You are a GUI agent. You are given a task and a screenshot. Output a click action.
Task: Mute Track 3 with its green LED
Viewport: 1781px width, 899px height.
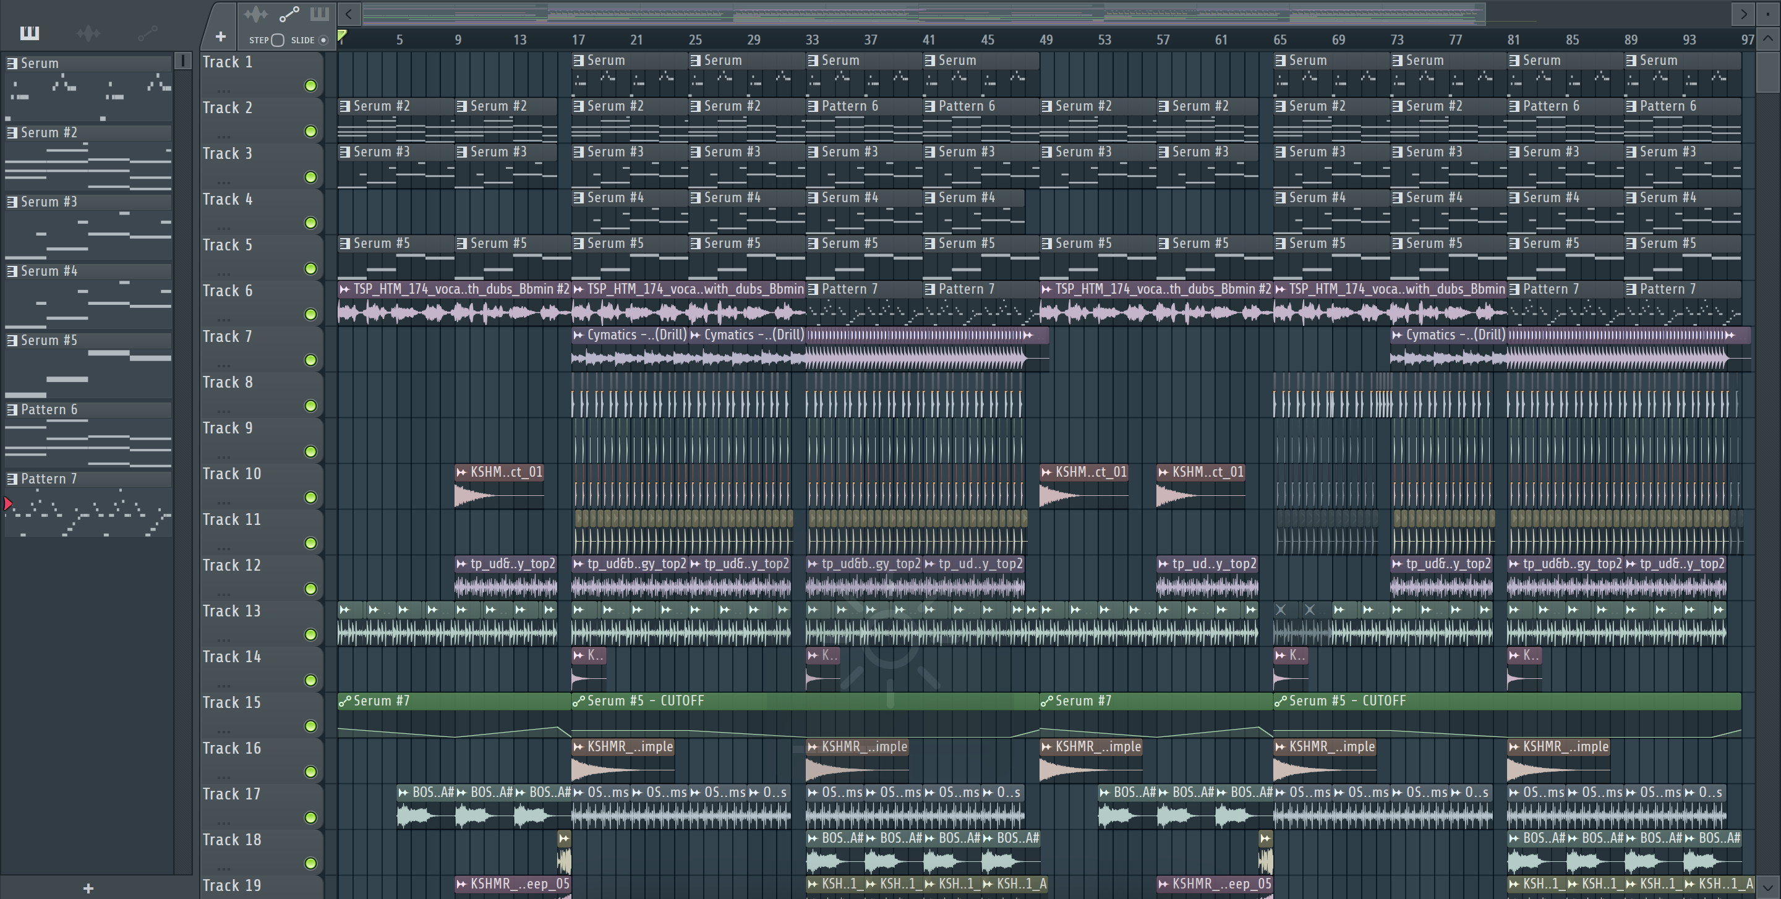point(311,177)
